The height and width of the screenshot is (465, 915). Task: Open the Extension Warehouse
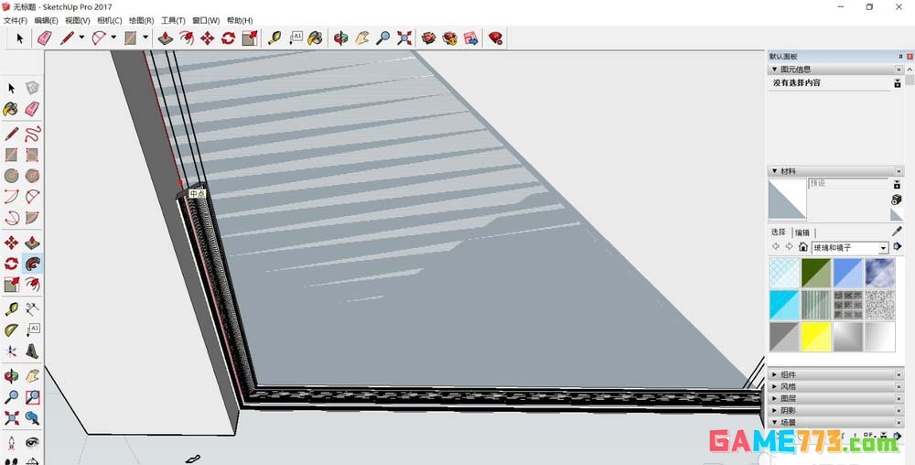coord(450,38)
